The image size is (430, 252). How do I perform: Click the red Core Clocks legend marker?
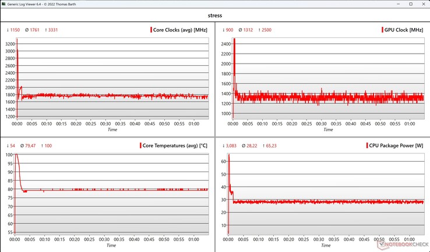pyautogui.click(x=151, y=30)
